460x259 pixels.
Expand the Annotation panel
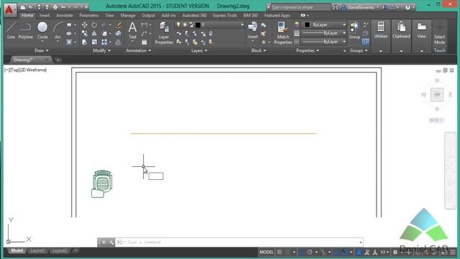click(x=139, y=50)
